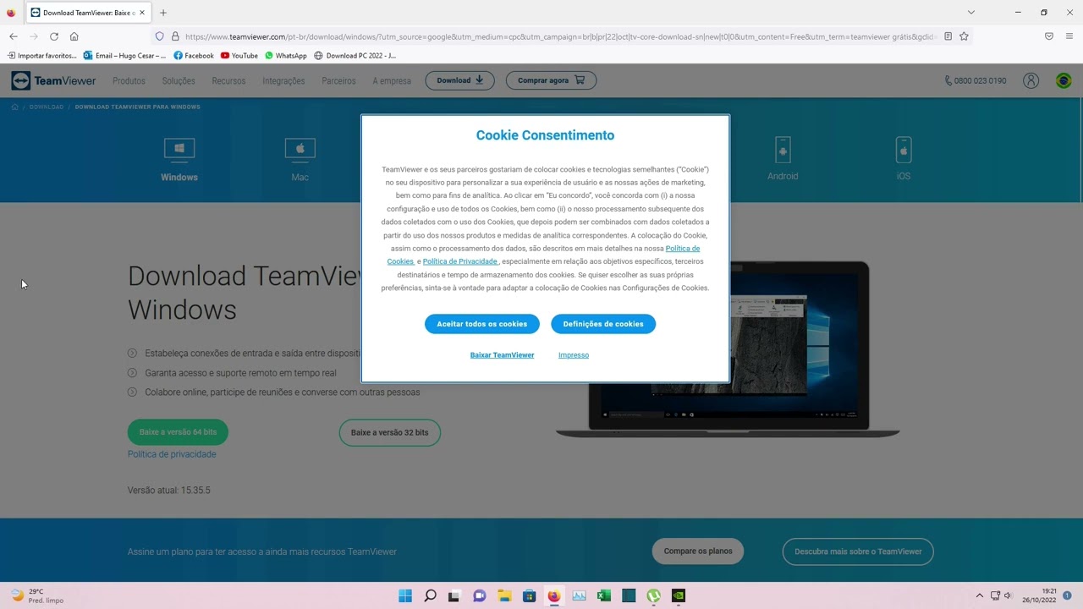Open Definições de cookies settings
Viewport: 1083px width, 609px height.
(x=603, y=324)
